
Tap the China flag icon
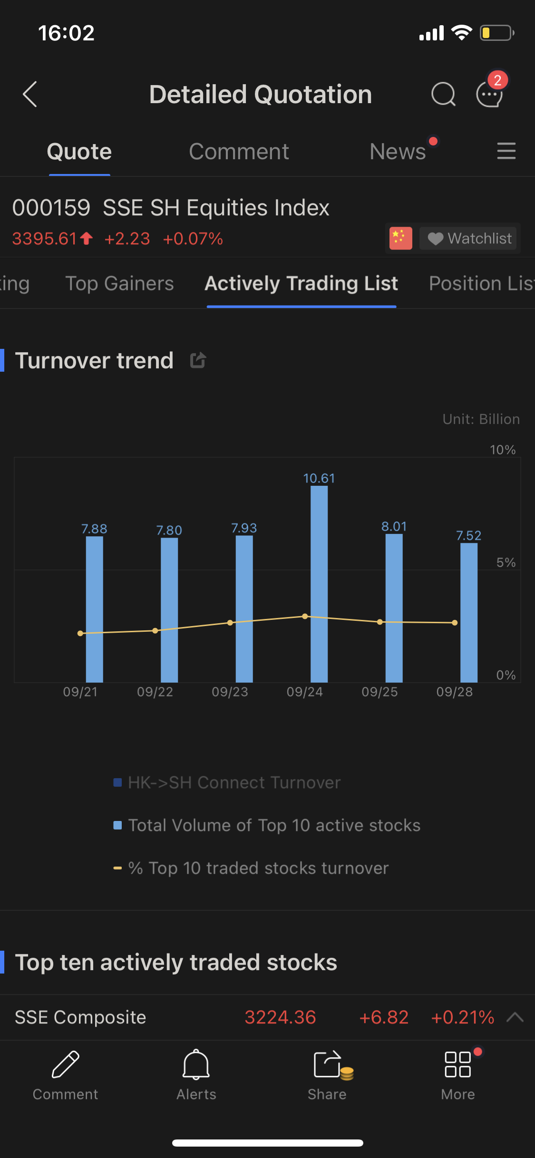point(400,238)
